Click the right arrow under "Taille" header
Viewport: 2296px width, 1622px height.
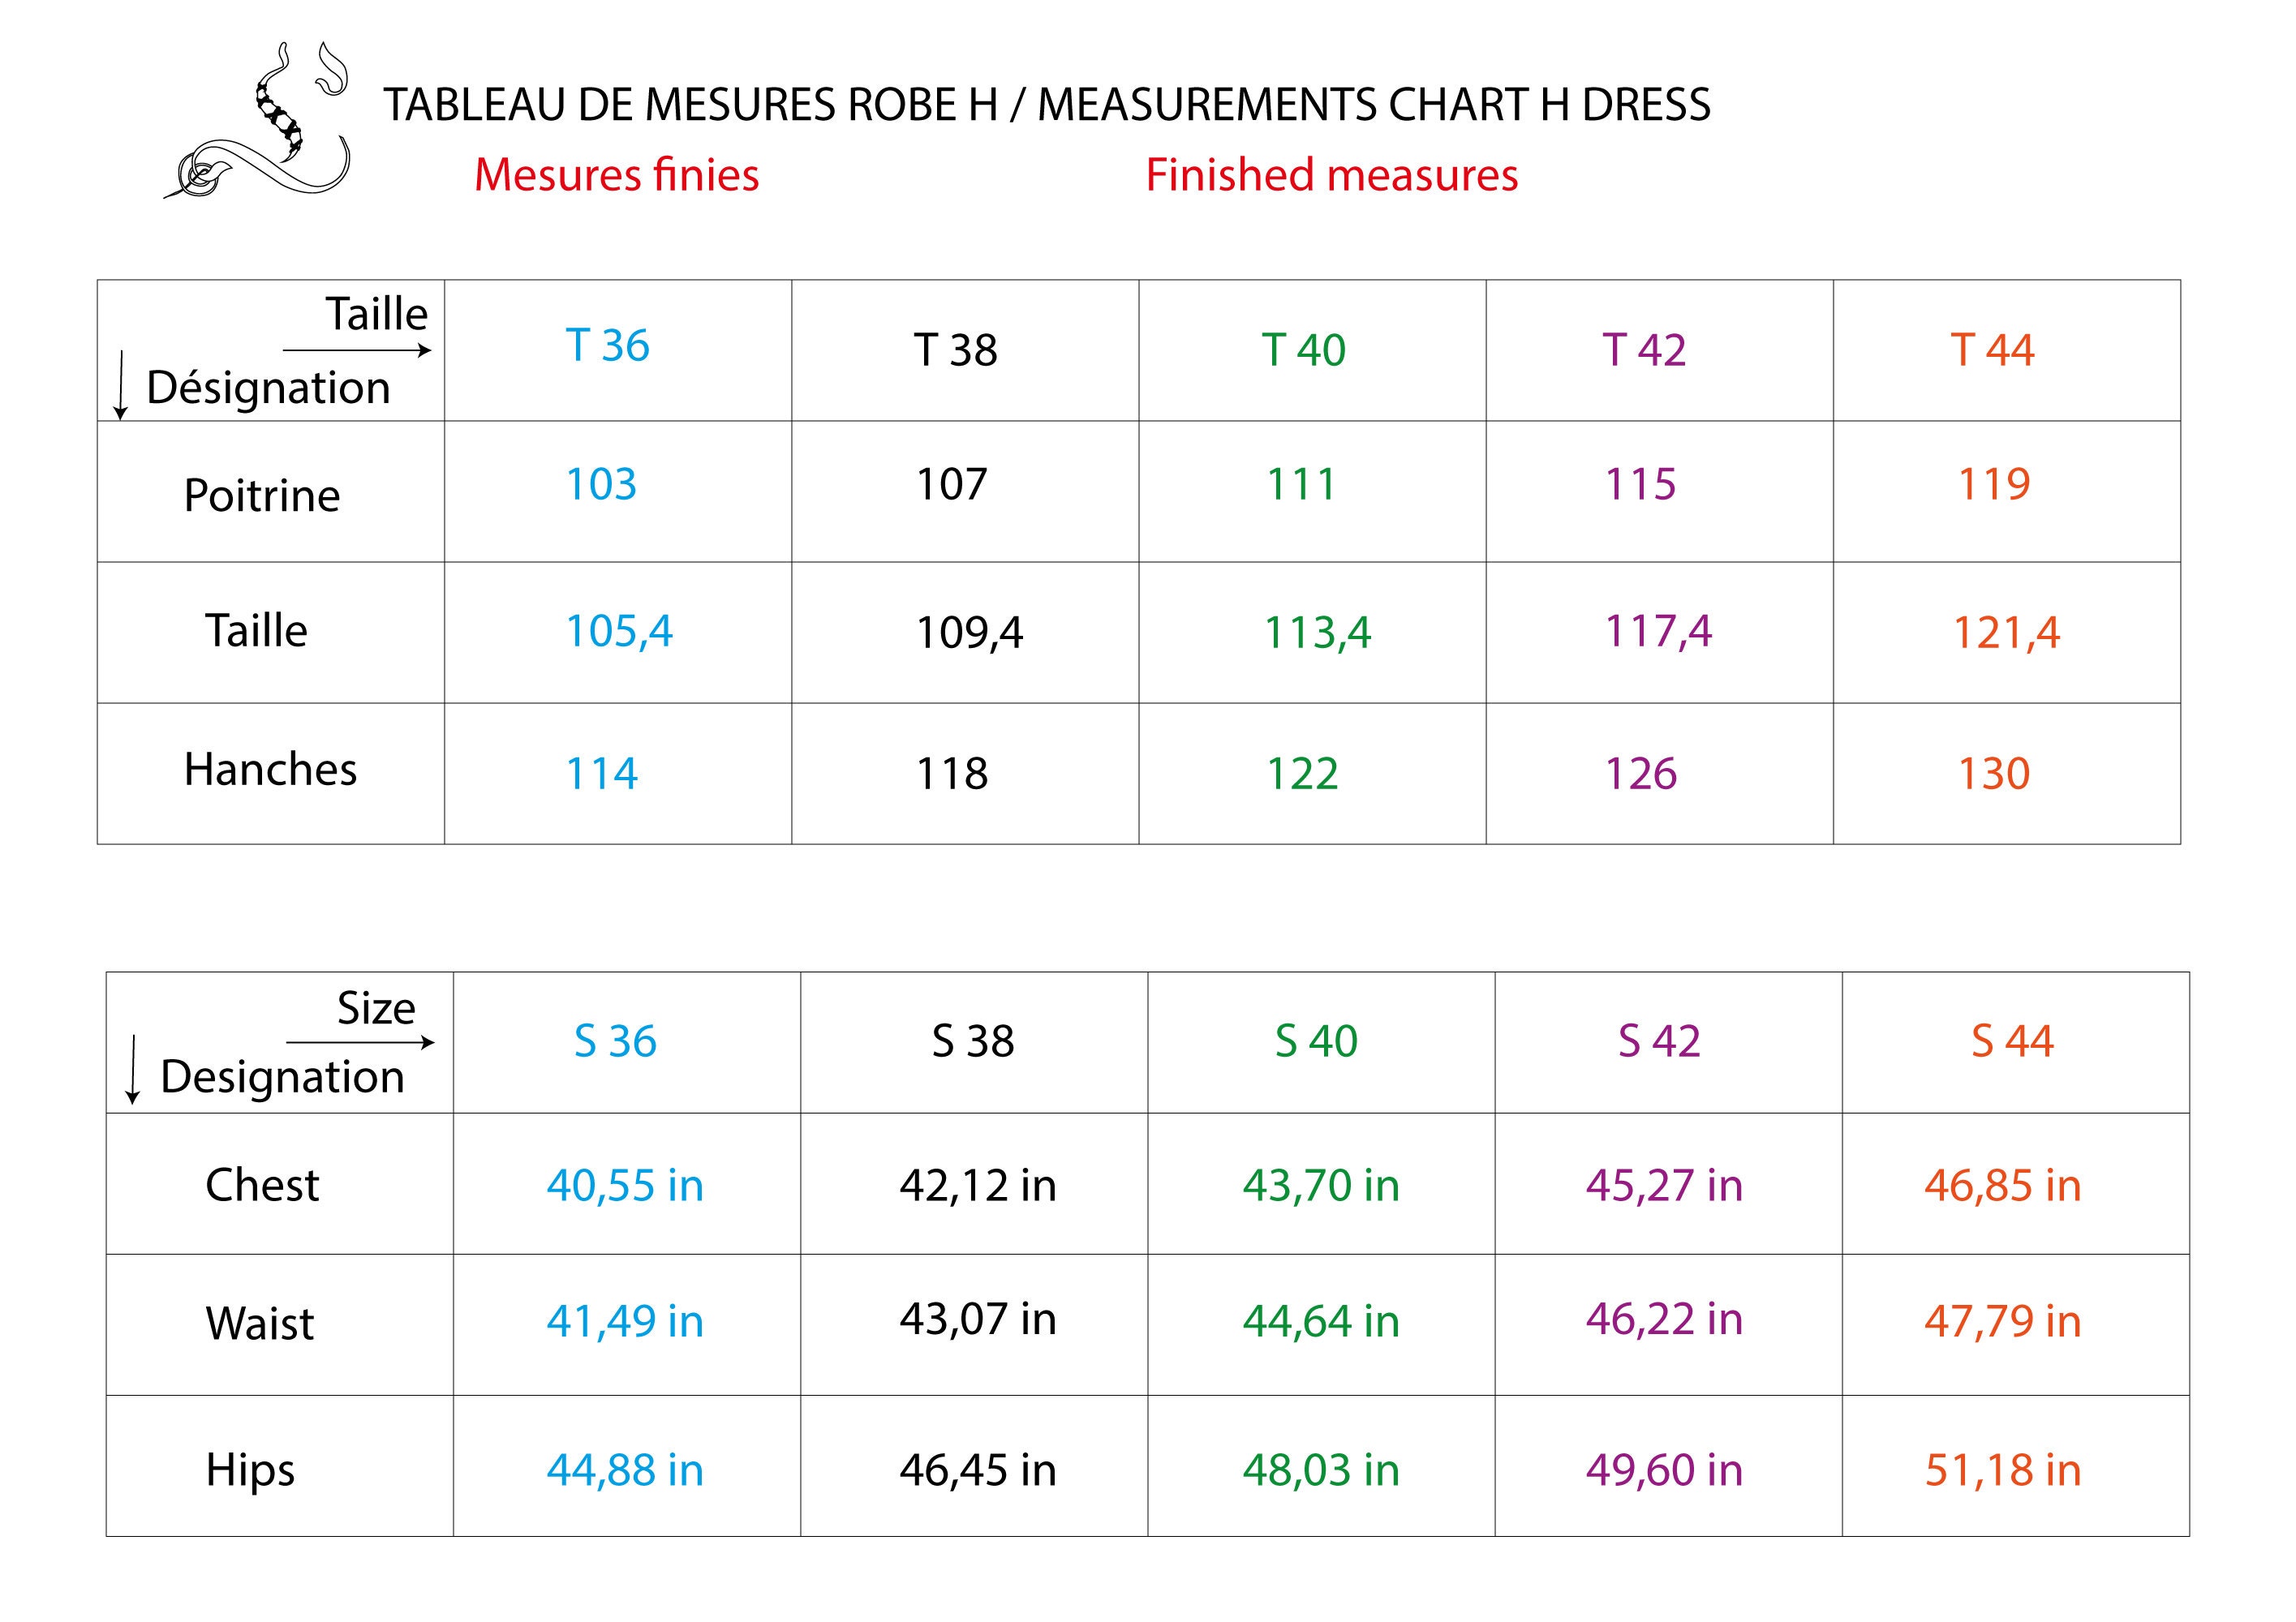point(357,350)
